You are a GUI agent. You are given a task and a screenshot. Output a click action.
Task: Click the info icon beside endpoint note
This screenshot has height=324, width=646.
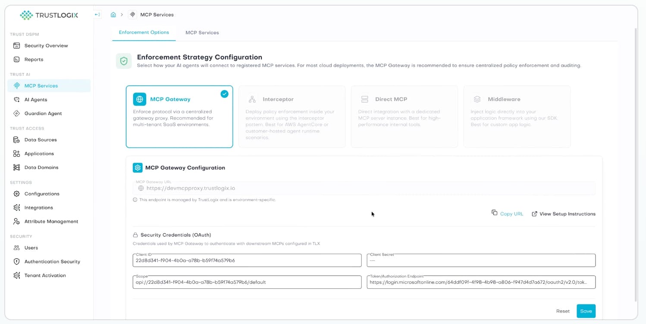tap(135, 200)
